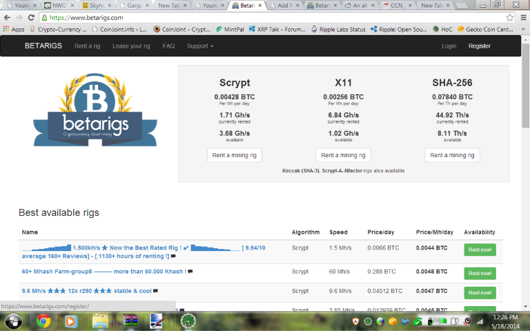
Task: Rent a mining rig under X11
Action: tap(343, 155)
